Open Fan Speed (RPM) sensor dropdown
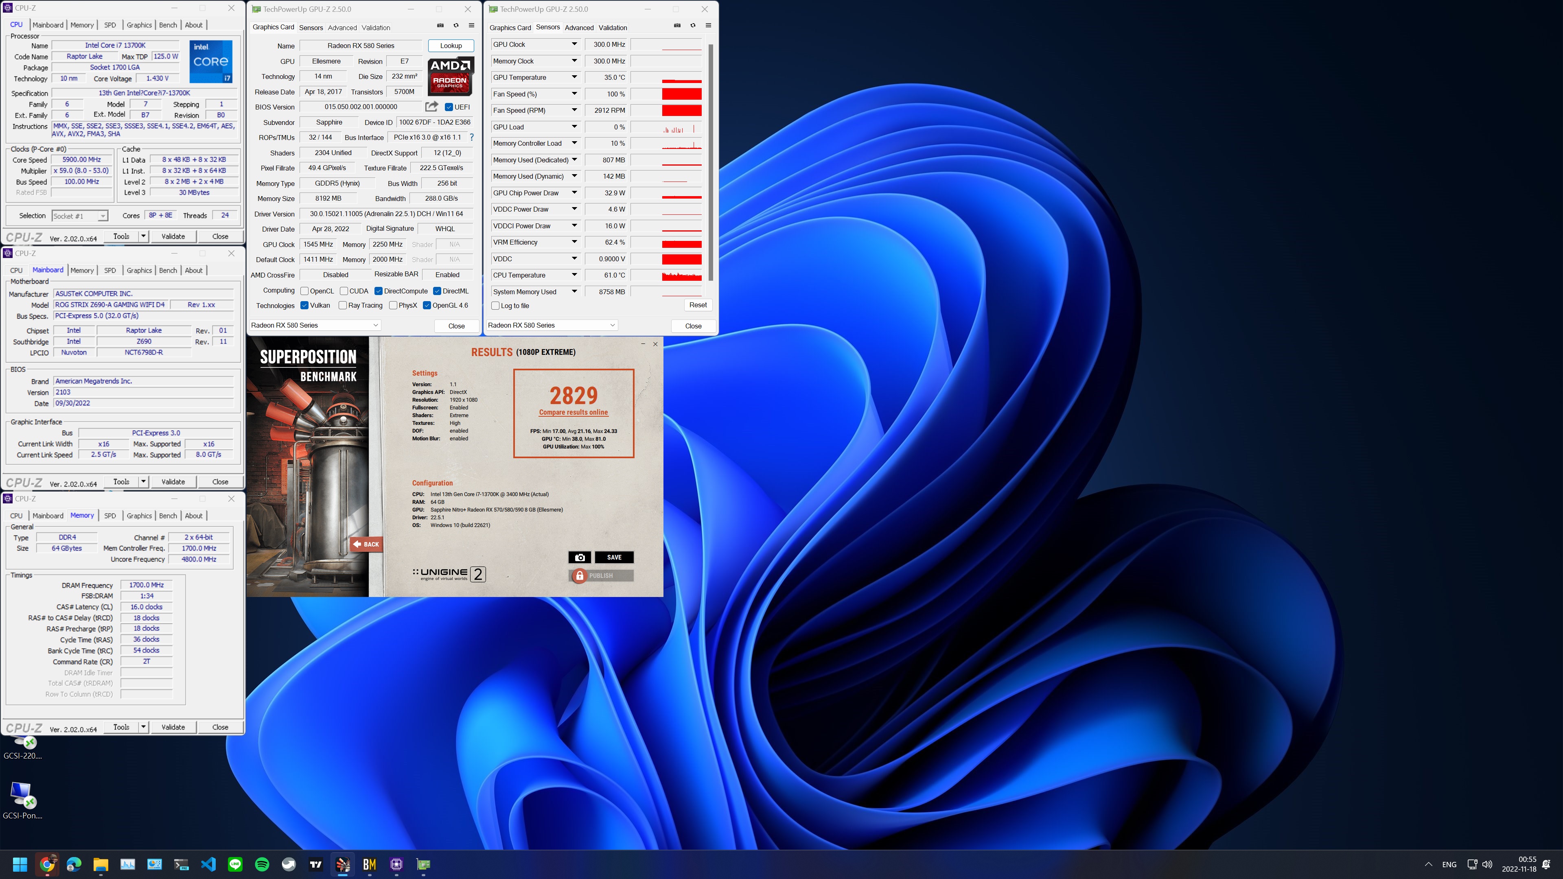Image resolution: width=1563 pixels, height=879 pixels. pyautogui.click(x=574, y=110)
